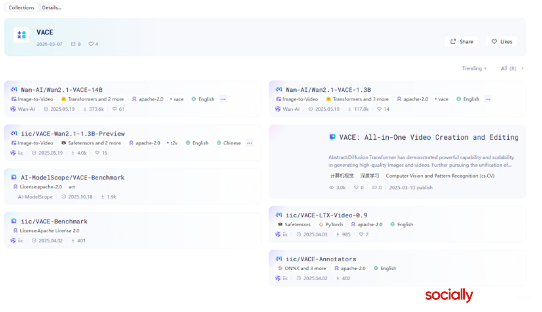Open the iic/VACE-LTX-Video-0.9 model page
This screenshot has height=312, width=542.
click(x=326, y=215)
